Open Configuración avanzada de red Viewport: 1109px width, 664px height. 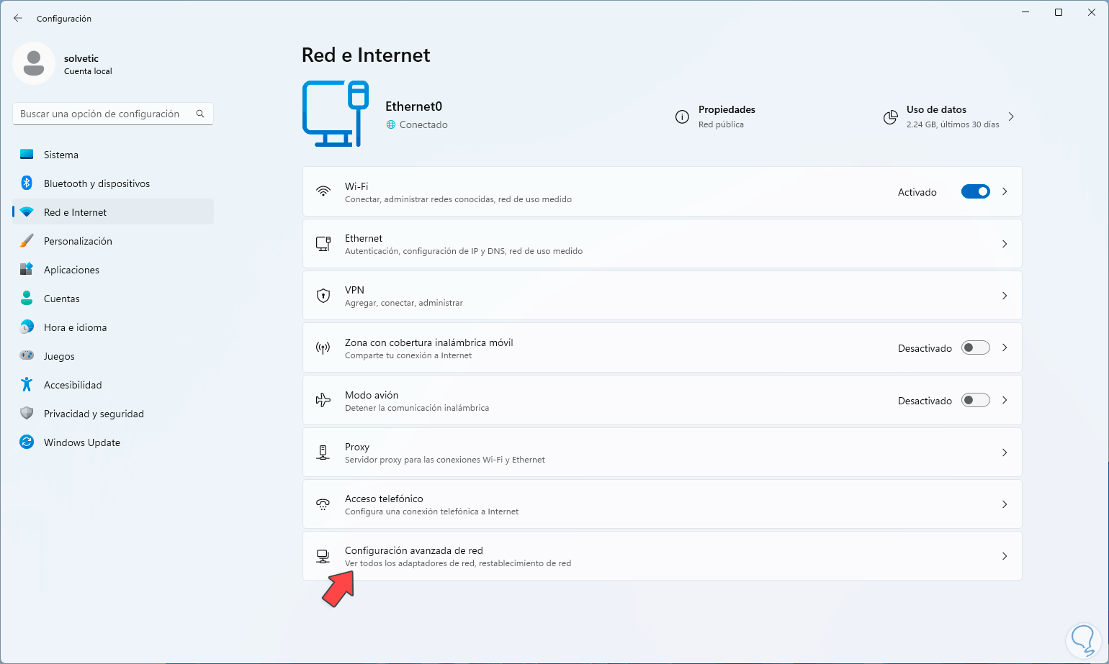click(663, 556)
